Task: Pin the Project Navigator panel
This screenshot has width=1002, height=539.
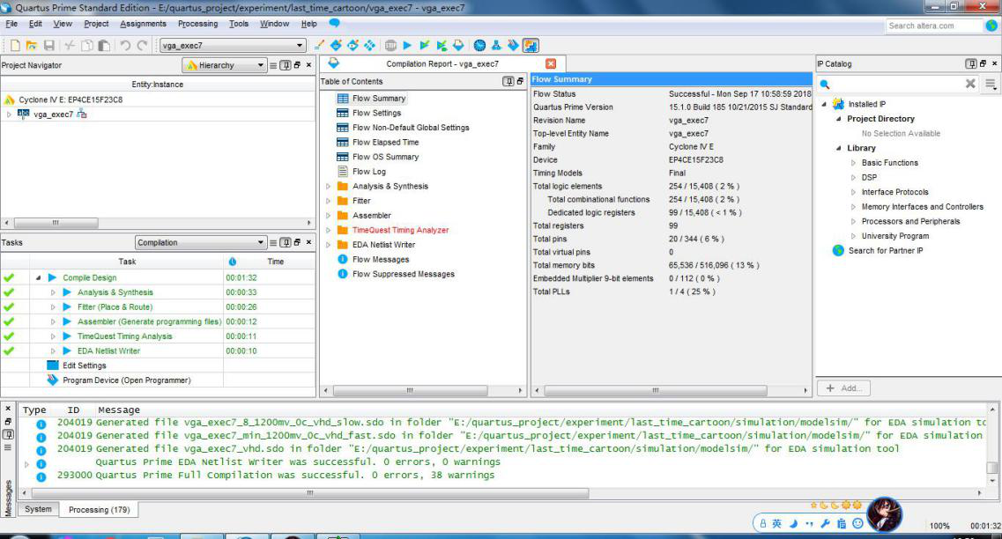Action: click(x=286, y=65)
